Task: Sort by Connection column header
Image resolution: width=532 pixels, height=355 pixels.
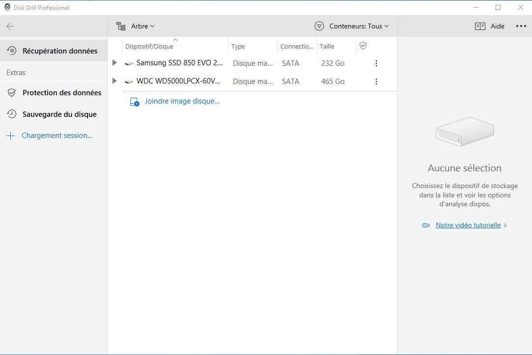Action: (x=297, y=47)
